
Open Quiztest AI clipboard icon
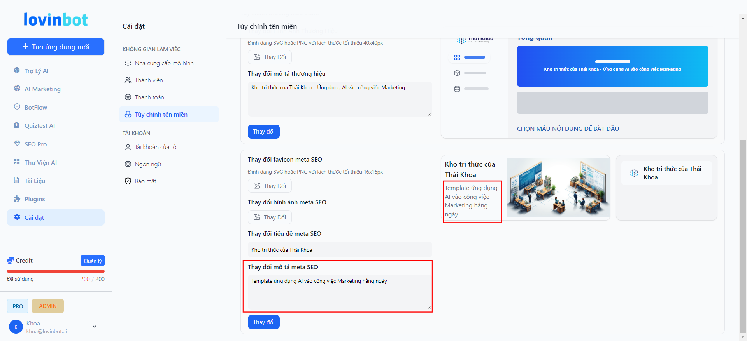[x=17, y=125]
